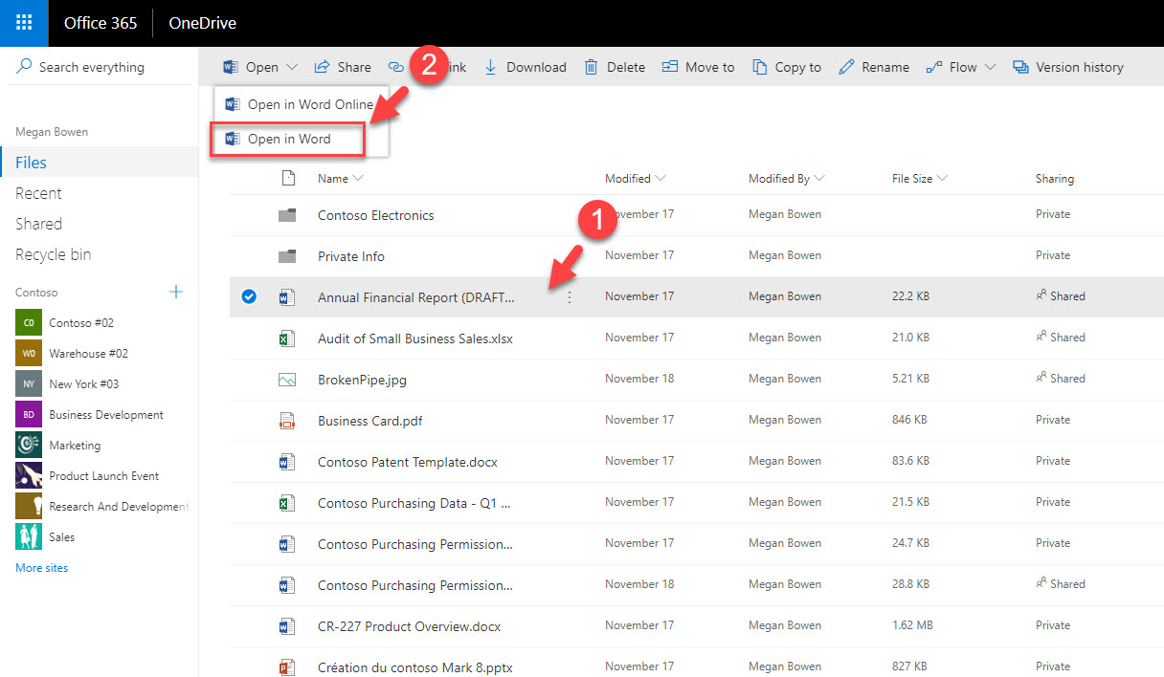Click the Move to button
Image resolution: width=1164 pixels, height=677 pixels.
[x=699, y=67]
